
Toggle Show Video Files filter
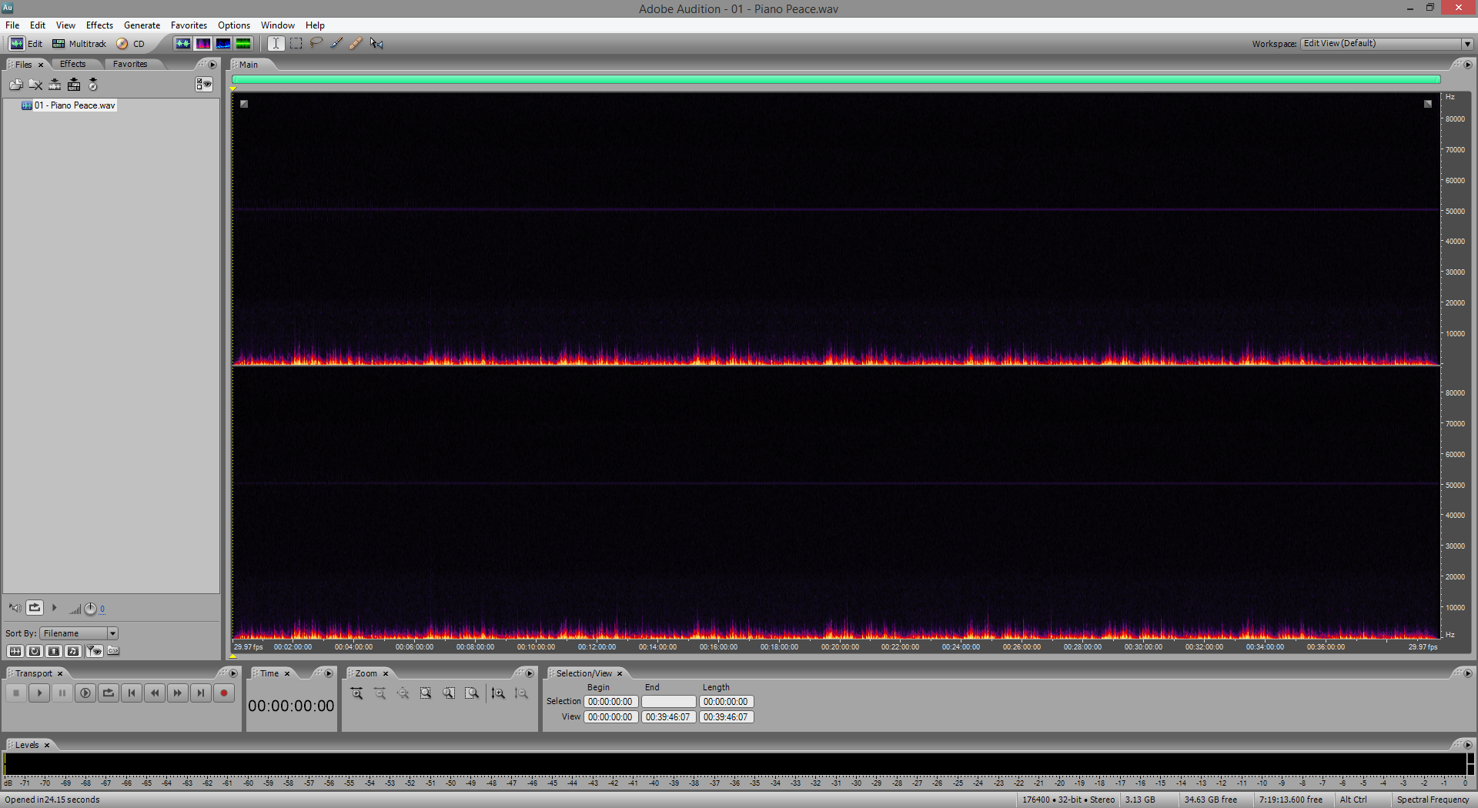54,651
